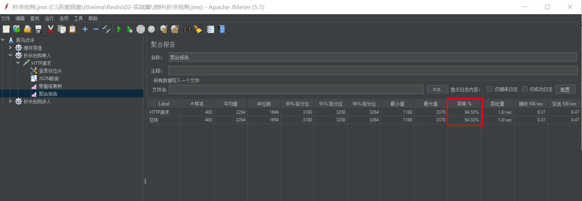This screenshot has width=582, height=201.
Task: Select the 秒杀抢购多人 thread group
Action: click(x=37, y=101)
